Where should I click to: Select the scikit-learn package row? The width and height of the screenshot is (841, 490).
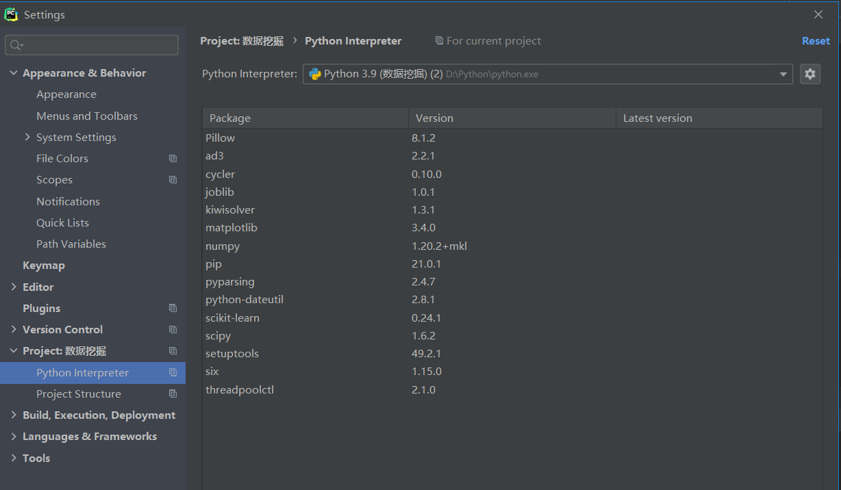[512, 318]
